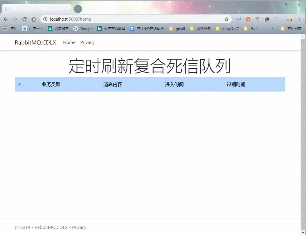Open the gray V-shaped extension icon
This screenshot has width=306, height=235.
click(x=257, y=19)
